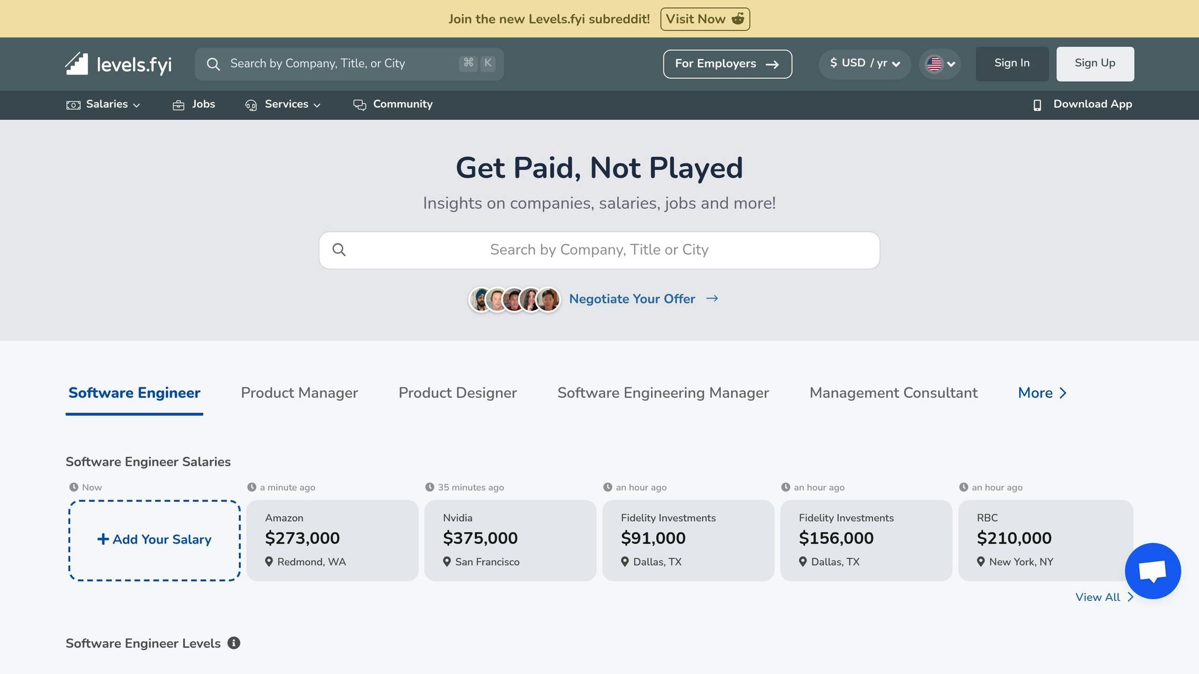Click the Download App link
Viewport: 1199px width, 674px height.
tap(1083, 105)
